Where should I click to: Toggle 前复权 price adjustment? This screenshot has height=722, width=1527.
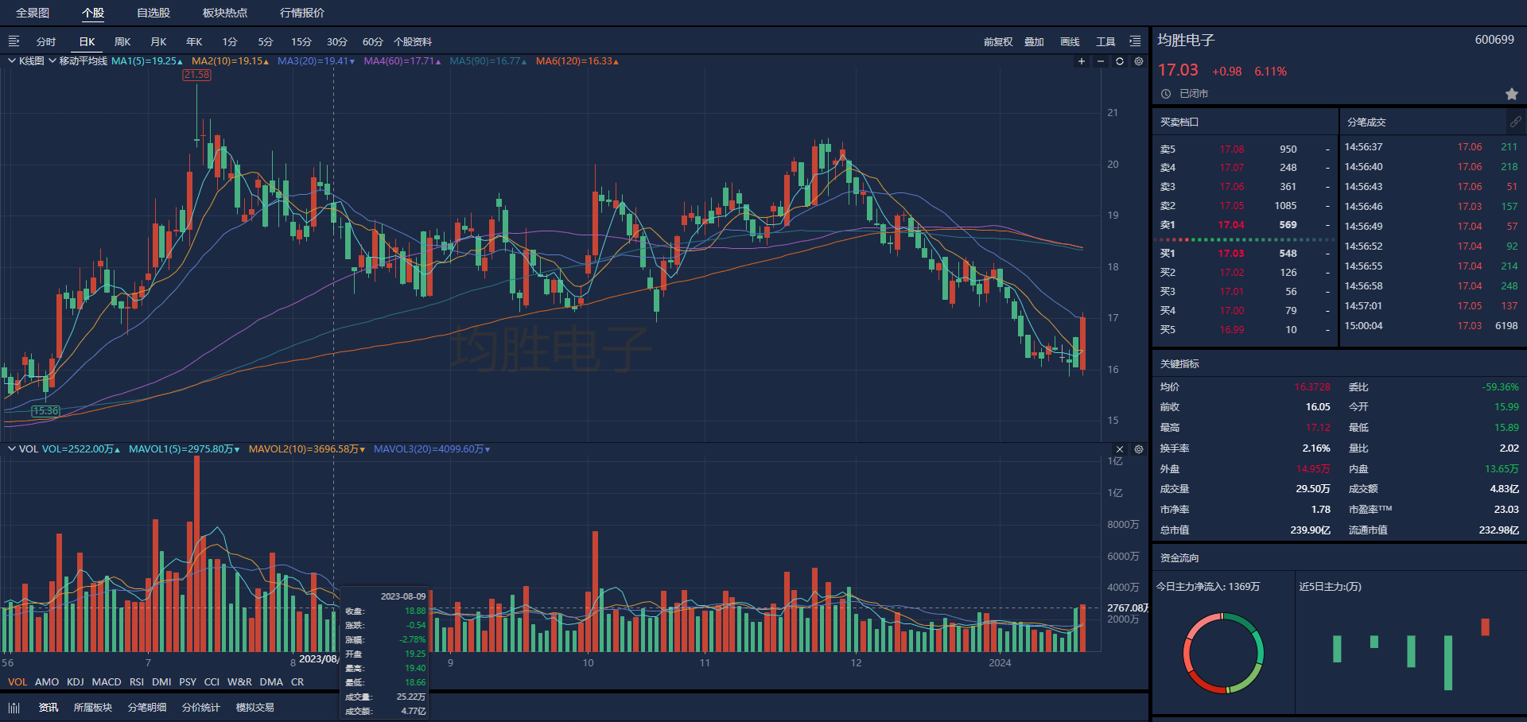[997, 42]
